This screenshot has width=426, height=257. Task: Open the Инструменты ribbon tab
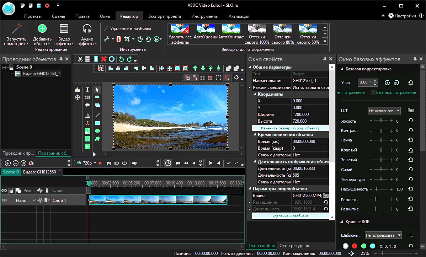204,16
